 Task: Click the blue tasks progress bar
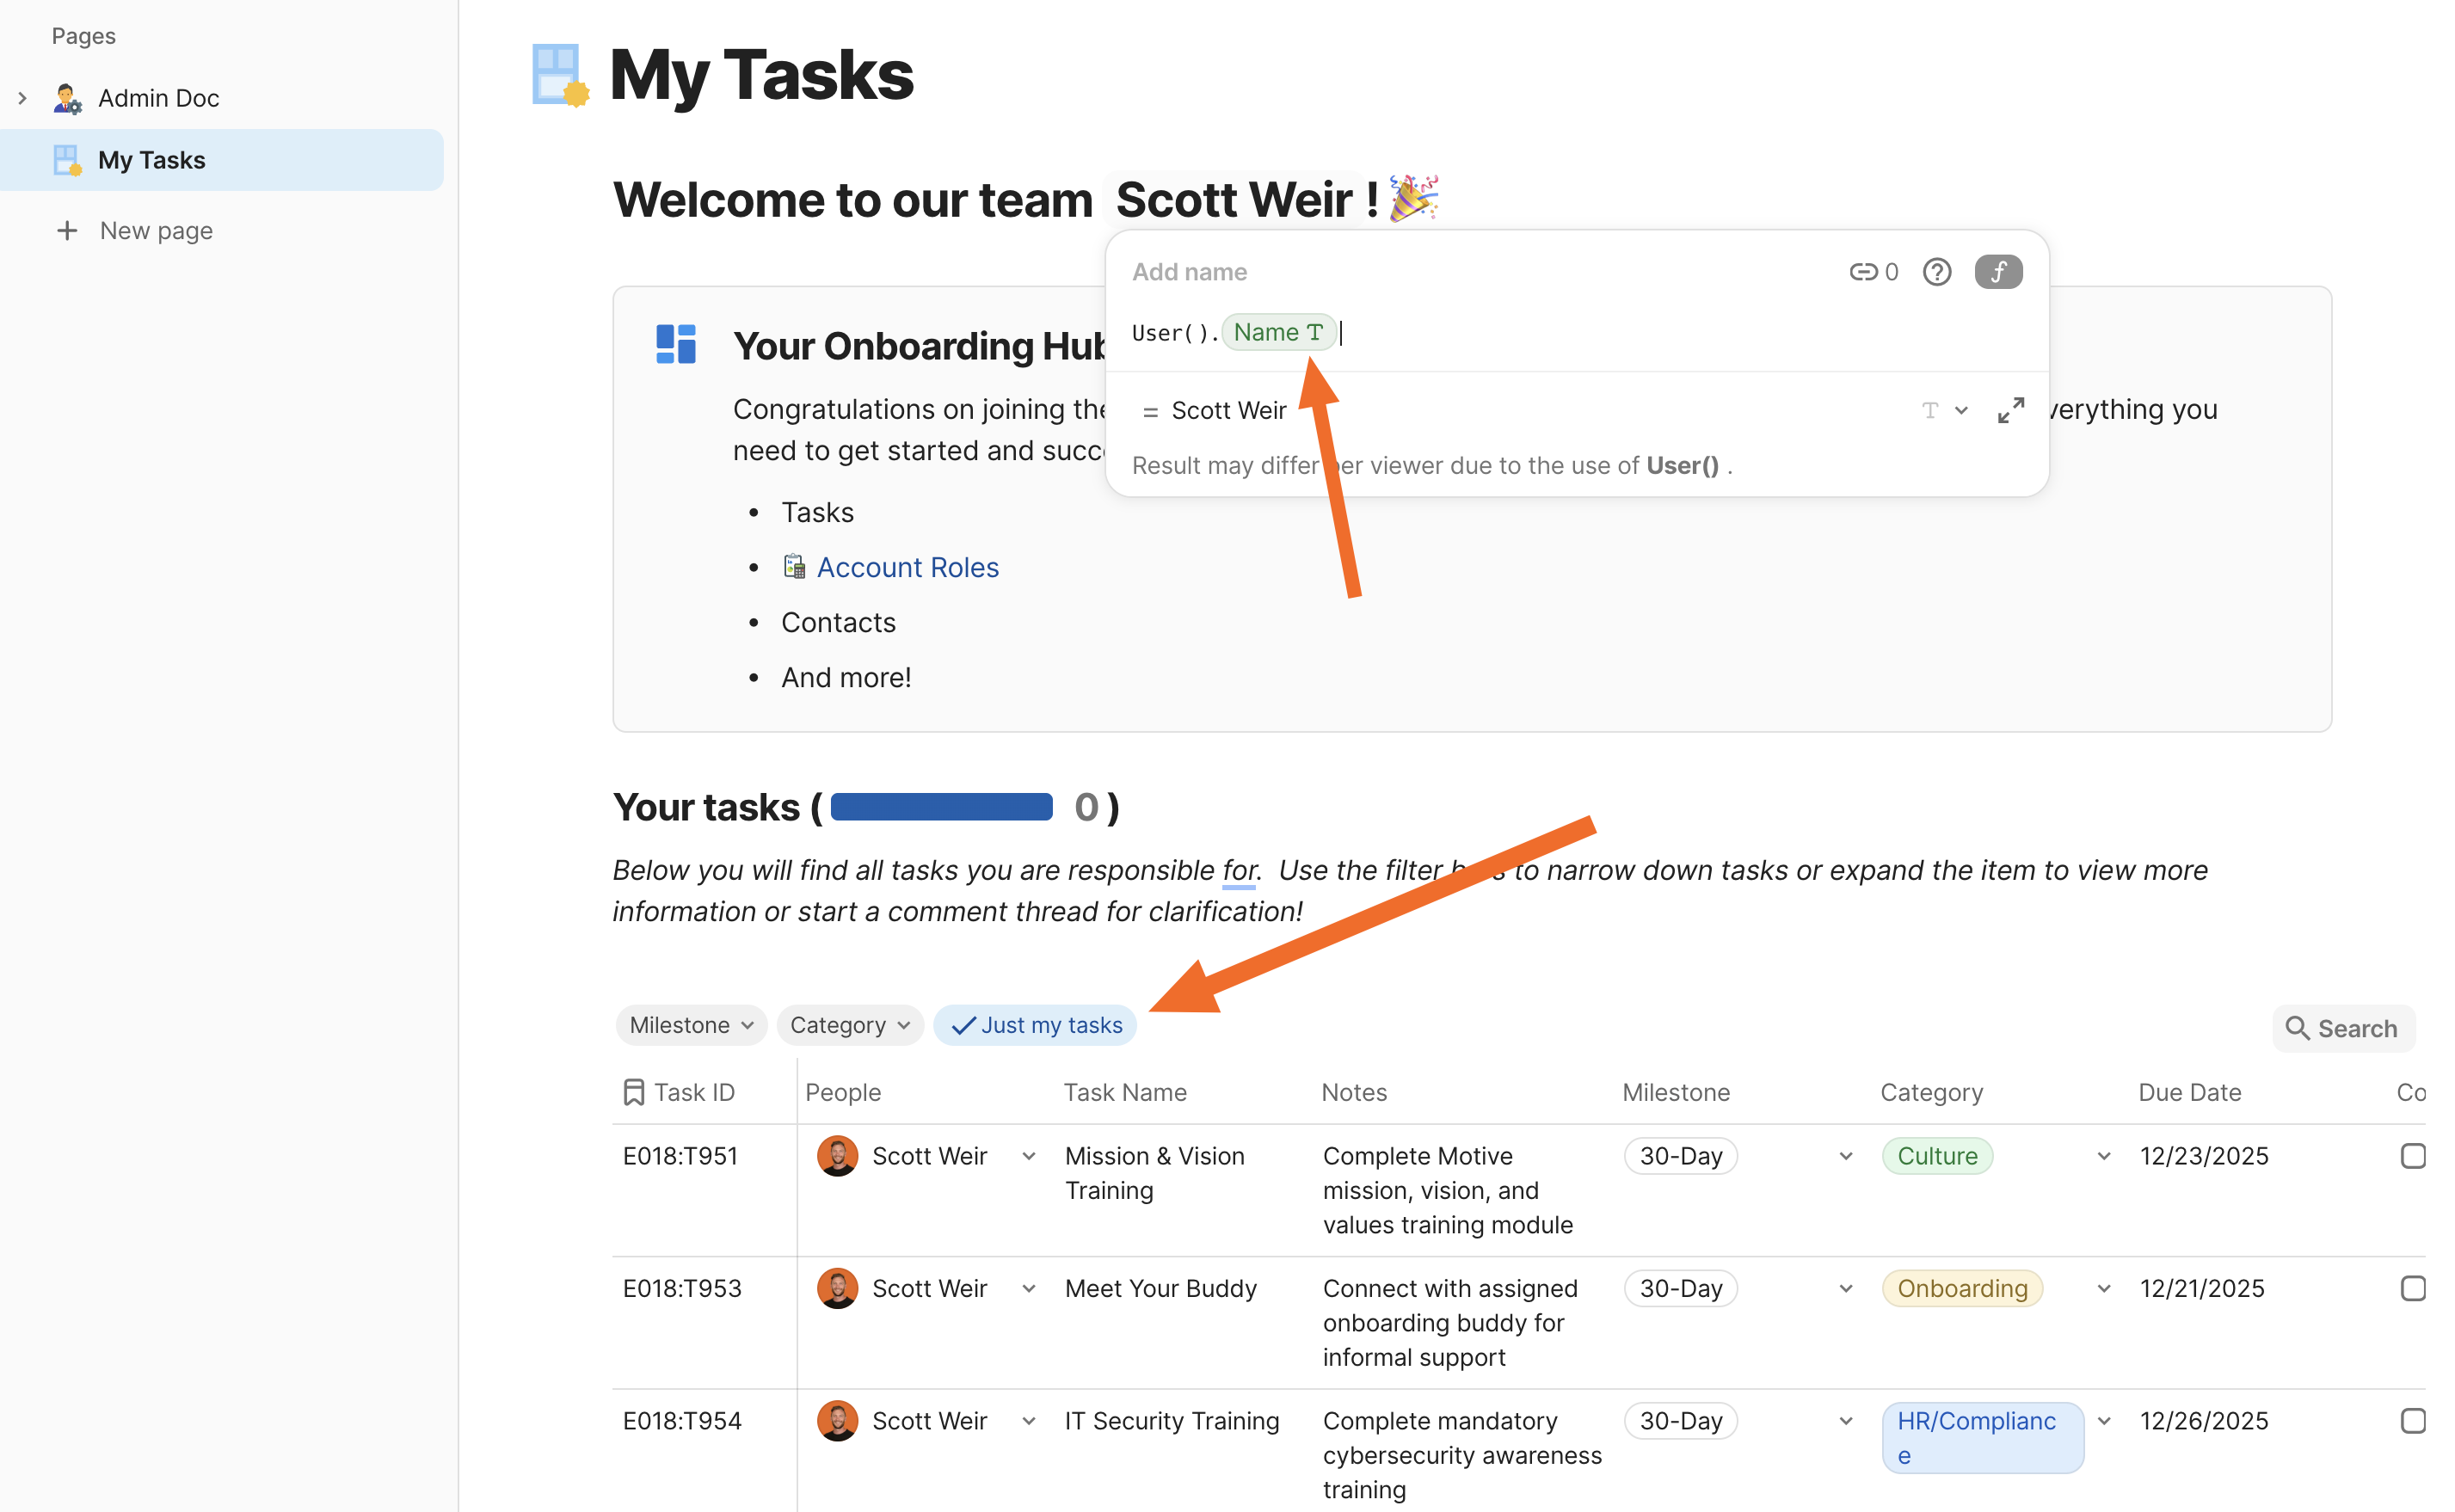[x=941, y=807]
